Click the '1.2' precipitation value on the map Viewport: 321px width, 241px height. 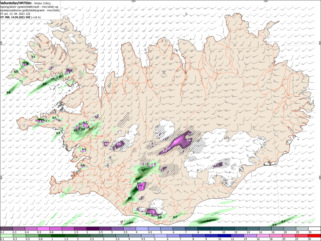click(x=130, y=198)
